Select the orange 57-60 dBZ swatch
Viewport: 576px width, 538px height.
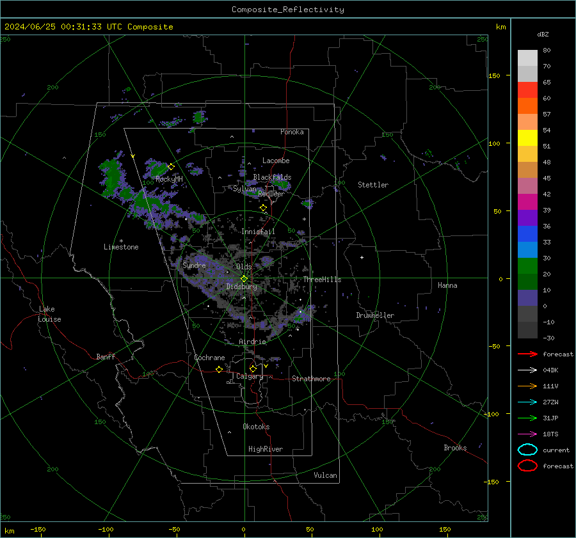pyautogui.click(x=527, y=106)
